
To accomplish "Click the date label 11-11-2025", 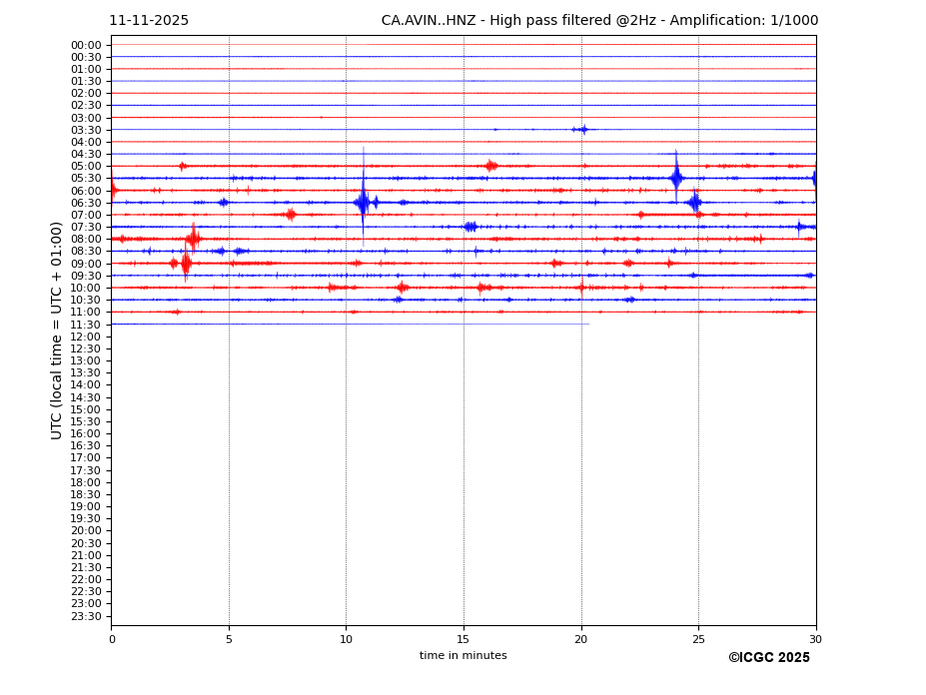I will (149, 21).
